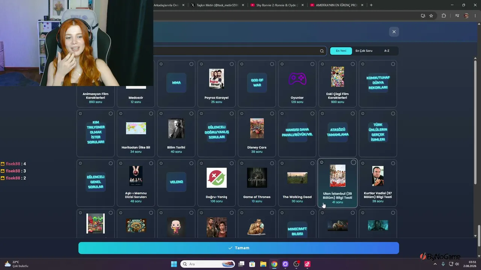Open info icon on the Disney Cars card
Screen dimensions: 481x270
click(x=242, y=114)
